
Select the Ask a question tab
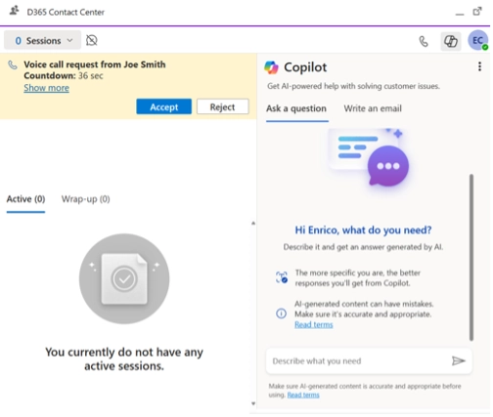tap(296, 108)
